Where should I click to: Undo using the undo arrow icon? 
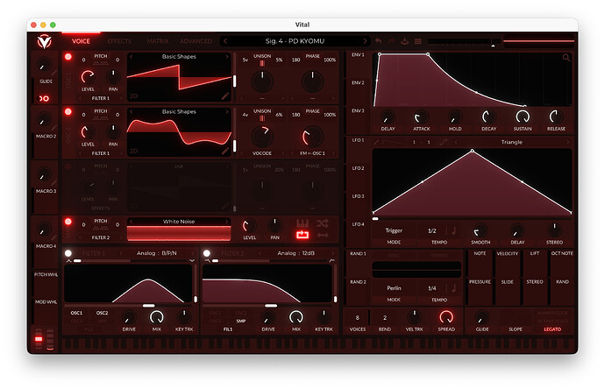click(x=378, y=41)
